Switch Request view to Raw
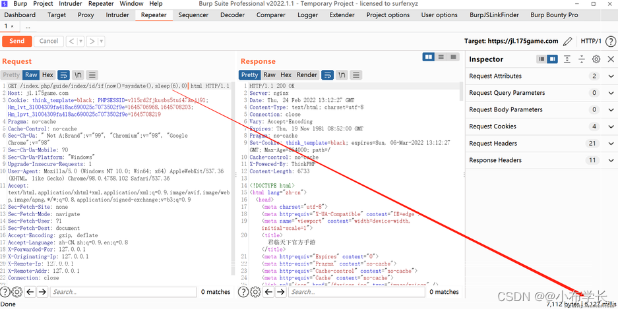This screenshot has height=309, width=618. coord(31,75)
